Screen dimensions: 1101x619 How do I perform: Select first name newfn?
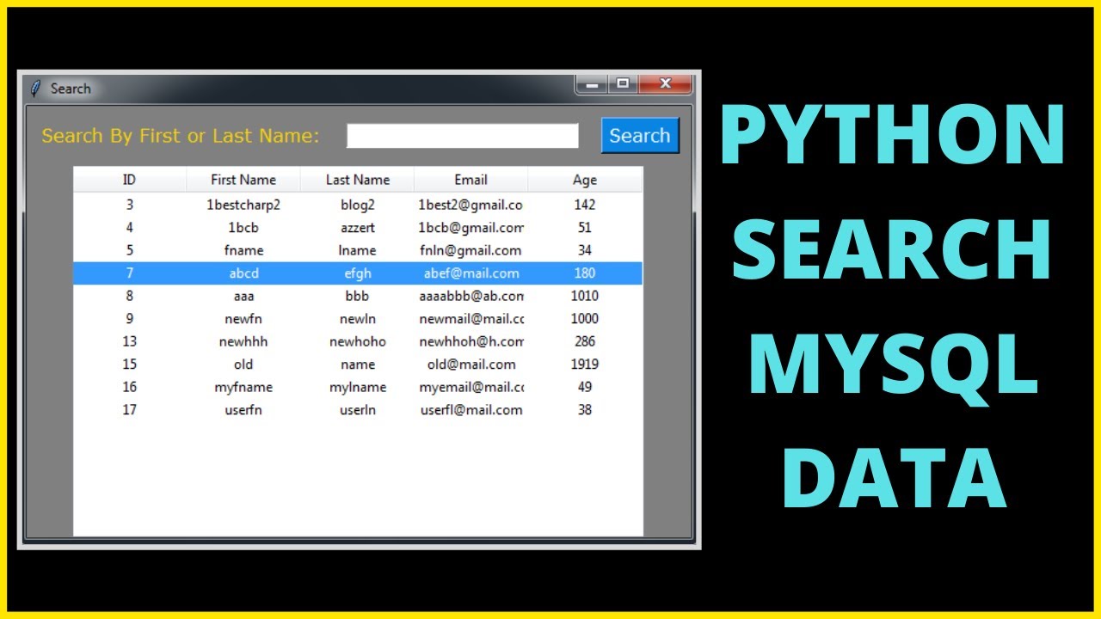tap(243, 319)
